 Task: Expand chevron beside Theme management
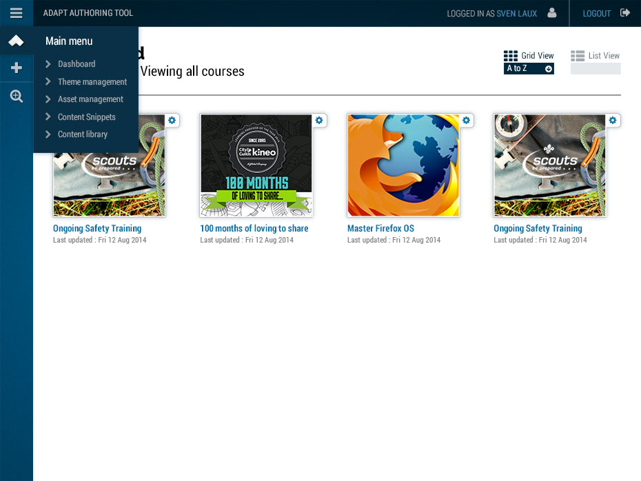[x=48, y=81]
